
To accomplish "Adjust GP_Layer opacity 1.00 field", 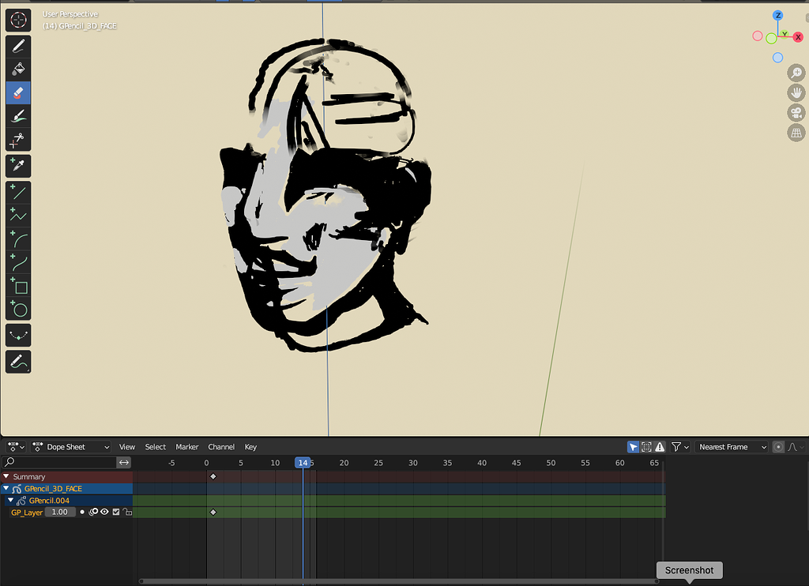I will point(60,513).
